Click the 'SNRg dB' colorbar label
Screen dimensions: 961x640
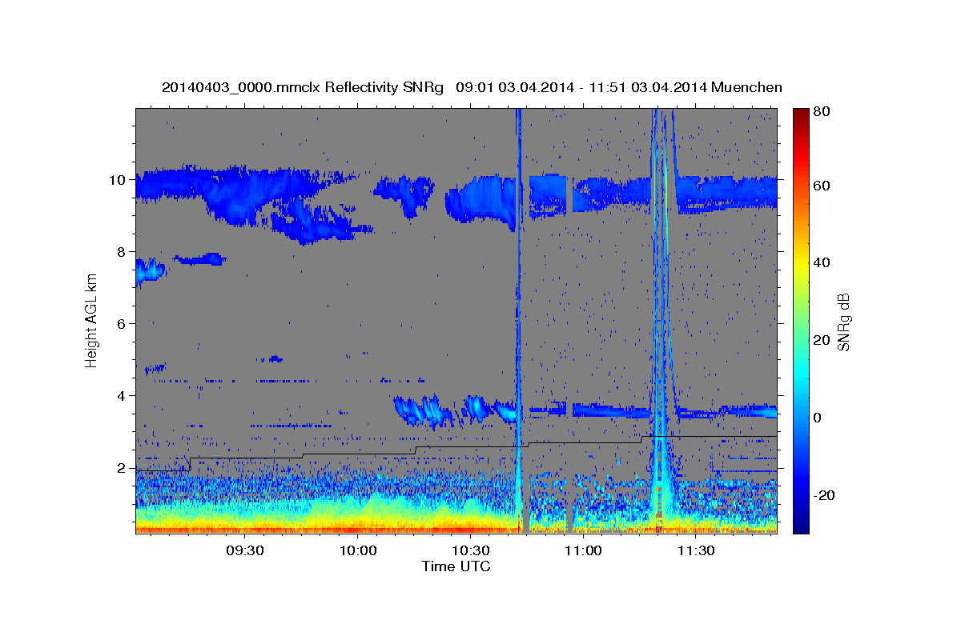coord(842,322)
